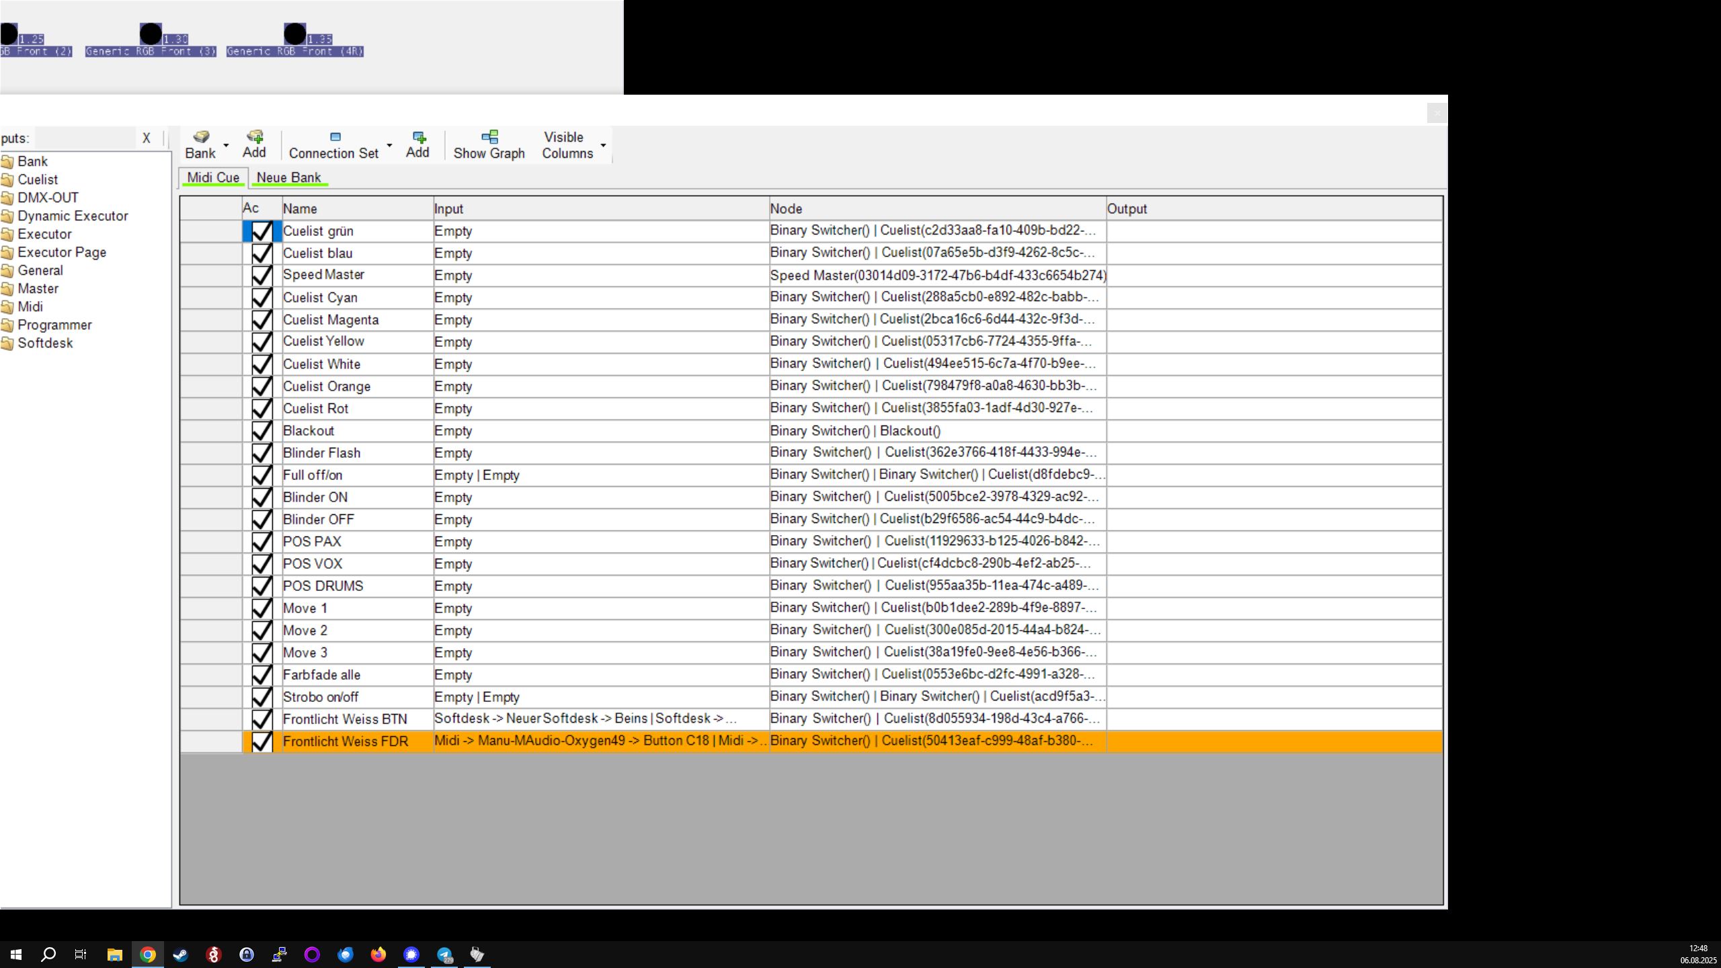
Task: Expand the Connection Set dropdown arrow
Action: (389, 145)
